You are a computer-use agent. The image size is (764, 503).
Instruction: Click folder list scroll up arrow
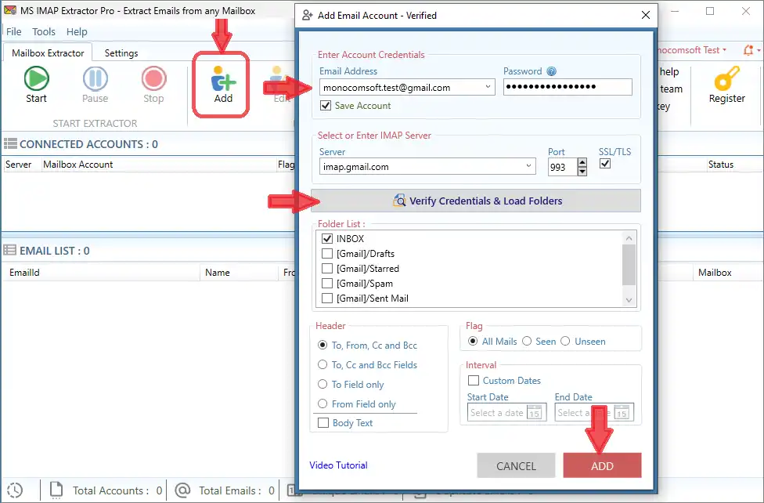[629, 238]
